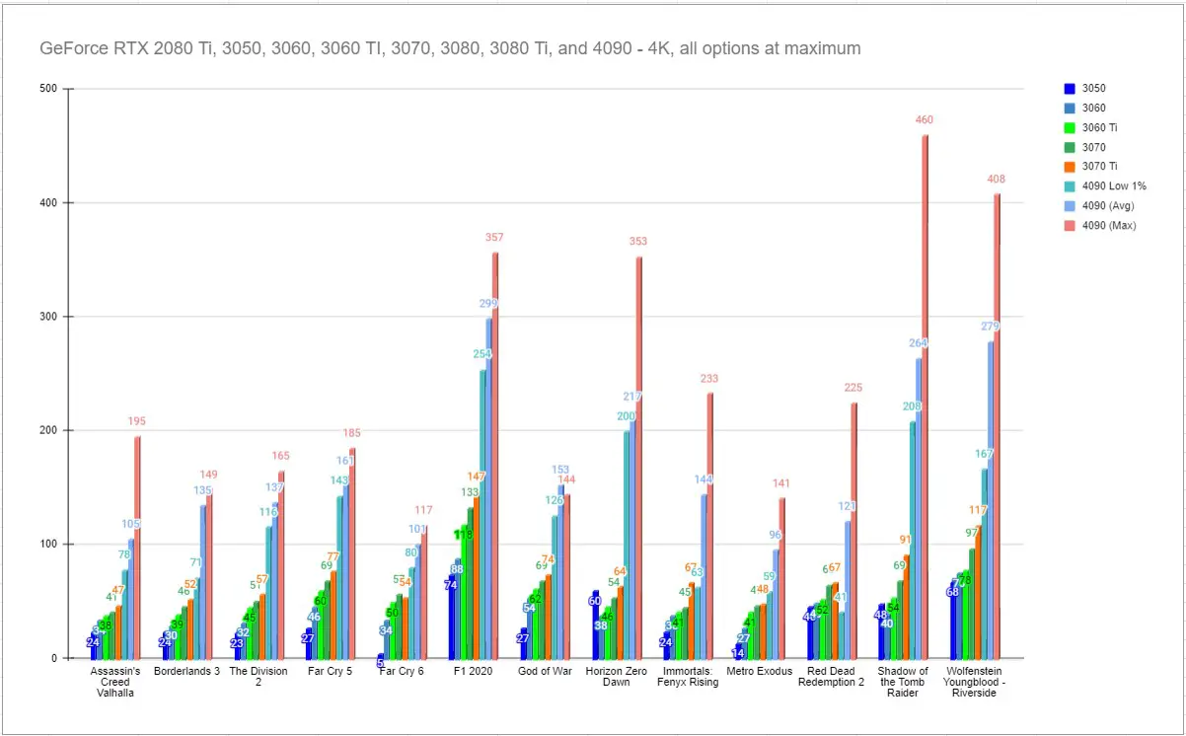Click the 408 data label
1186x736 pixels.
coord(997,180)
